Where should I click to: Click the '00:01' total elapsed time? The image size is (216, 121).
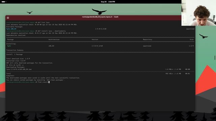188,74
